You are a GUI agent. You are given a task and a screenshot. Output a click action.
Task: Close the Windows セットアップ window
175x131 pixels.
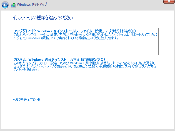[x=169, y=1]
